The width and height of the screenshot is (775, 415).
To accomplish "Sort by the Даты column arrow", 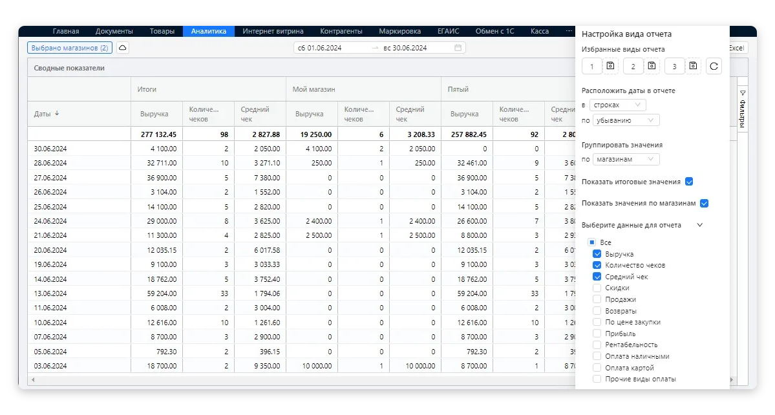I will (57, 114).
